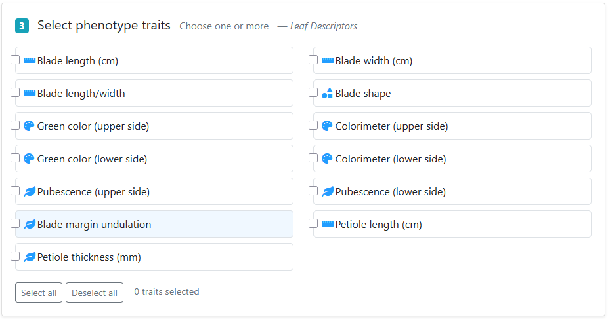Click the step 3 number badge
Screen dimensions: 608x319
pos(22,26)
